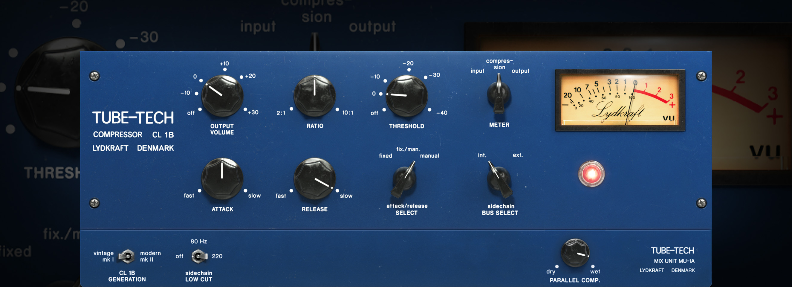
Task: Click the bottom-right panel screw
Action: coord(701,203)
